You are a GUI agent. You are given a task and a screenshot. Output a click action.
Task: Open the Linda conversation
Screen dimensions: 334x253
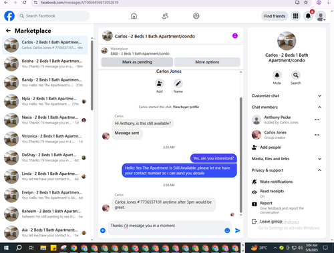point(45,176)
